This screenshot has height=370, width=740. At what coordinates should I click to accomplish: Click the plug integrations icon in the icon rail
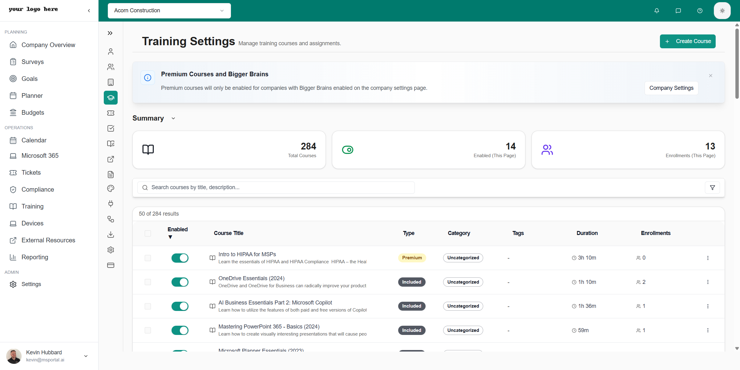(111, 204)
